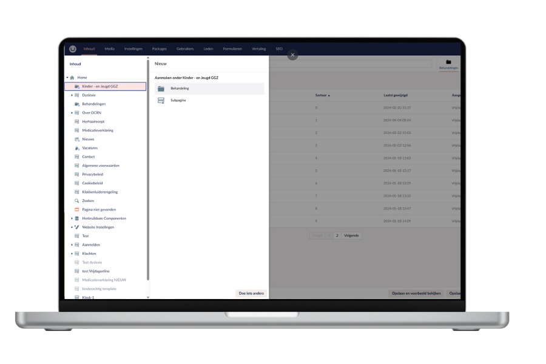This screenshot has height=364, width=546.
Task: Click Opslaan en voorbeeld bekijken
Action: 418,292
